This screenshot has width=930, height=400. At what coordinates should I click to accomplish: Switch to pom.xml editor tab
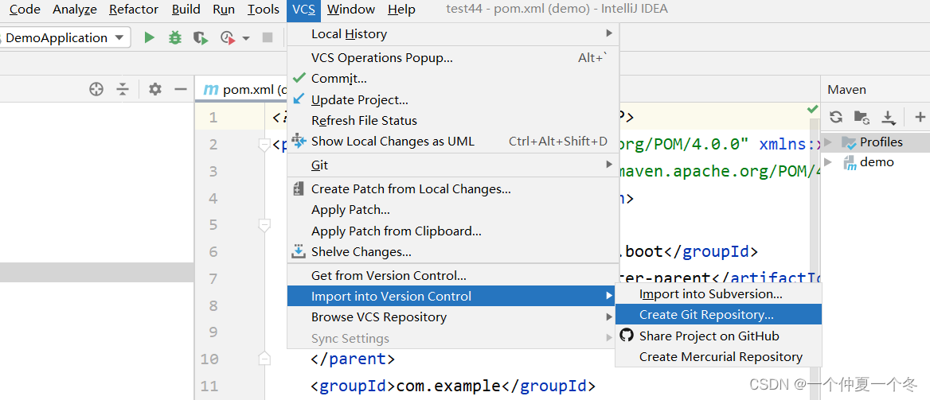(242, 90)
